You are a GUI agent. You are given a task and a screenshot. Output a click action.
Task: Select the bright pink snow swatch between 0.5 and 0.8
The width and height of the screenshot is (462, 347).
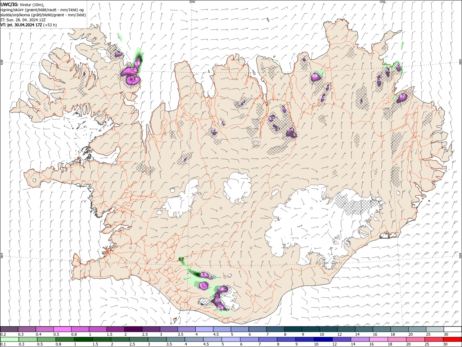(62, 329)
